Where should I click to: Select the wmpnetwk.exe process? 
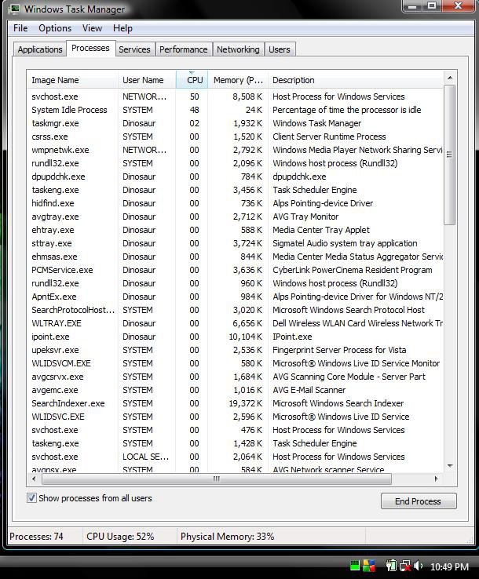coord(235,150)
